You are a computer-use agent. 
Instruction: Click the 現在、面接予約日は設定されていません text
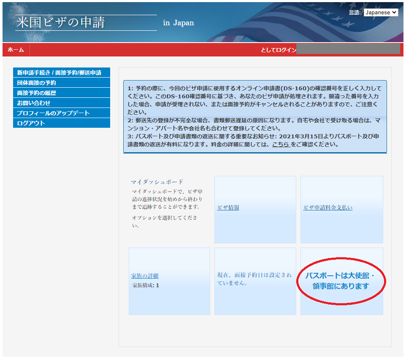pyautogui.click(x=254, y=279)
